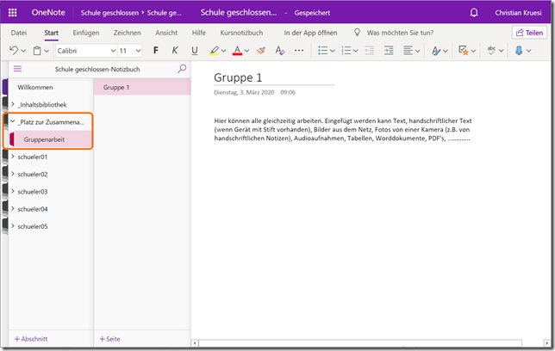The width and height of the screenshot is (555, 351).
Task: Switch to the Zeichnen tab
Action: click(127, 32)
